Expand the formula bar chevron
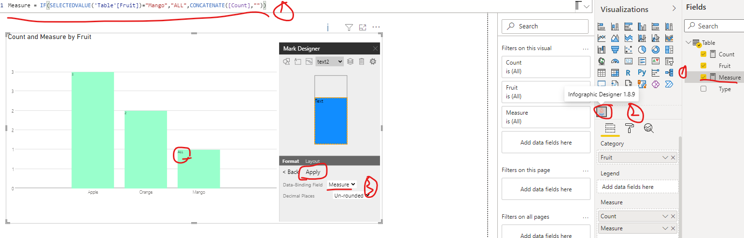 click(587, 6)
